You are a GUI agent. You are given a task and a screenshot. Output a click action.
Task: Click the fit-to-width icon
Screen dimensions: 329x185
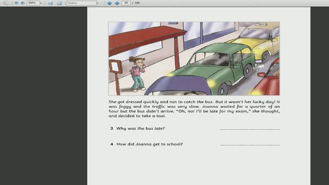[50, 3]
